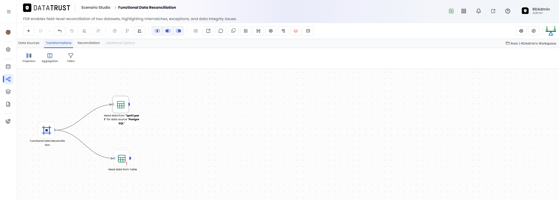This screenshot has width=559, height=200.
Task: Click the metronome shaped toolbar icon
Action: [140, 31]
